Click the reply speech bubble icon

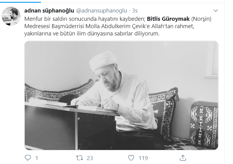point(28,158)
